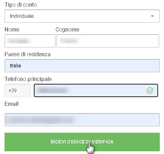This screenshot has width=164, height=154.
Task: Click the Nome label text
Action: click(x=12, y=30)
